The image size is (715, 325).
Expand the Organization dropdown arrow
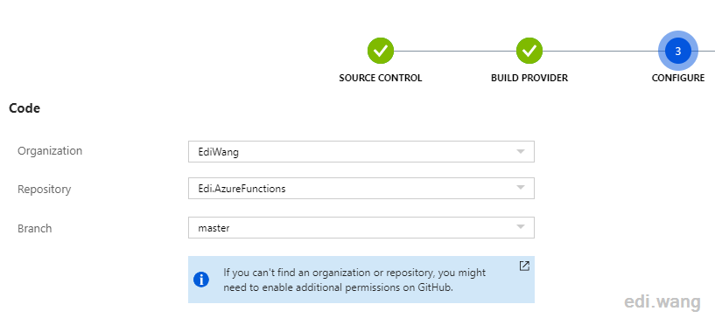point(521,151)
